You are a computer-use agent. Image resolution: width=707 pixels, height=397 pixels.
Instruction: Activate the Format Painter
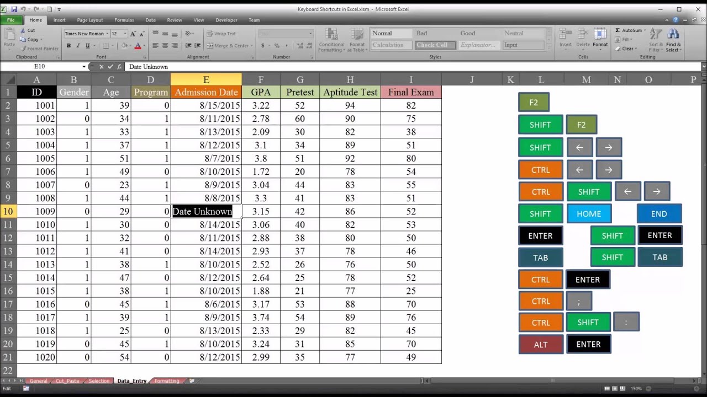tap(39, 49)
